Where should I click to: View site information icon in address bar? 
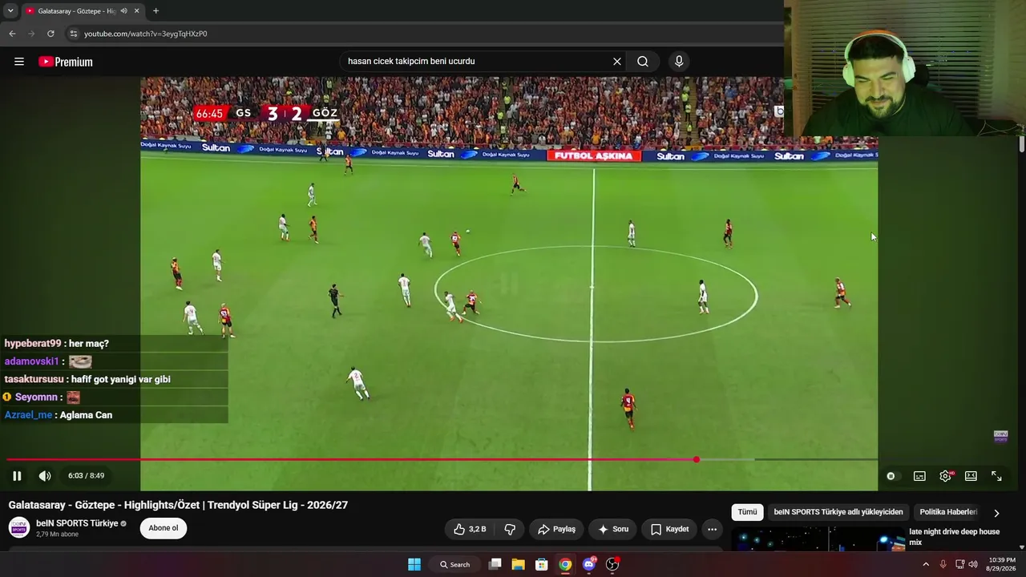pos(73,34)
